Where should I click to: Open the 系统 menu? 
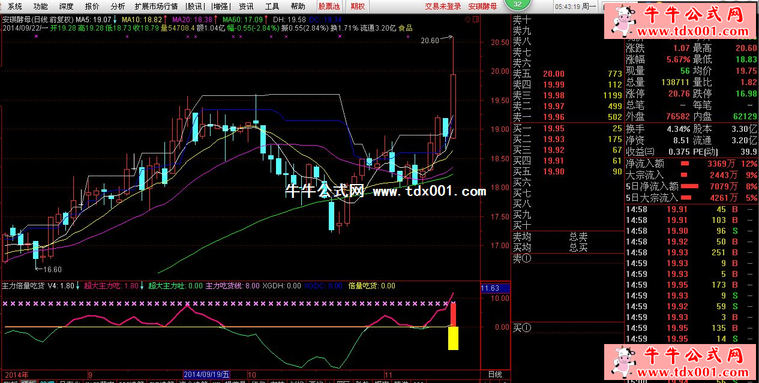pos(16,6)
